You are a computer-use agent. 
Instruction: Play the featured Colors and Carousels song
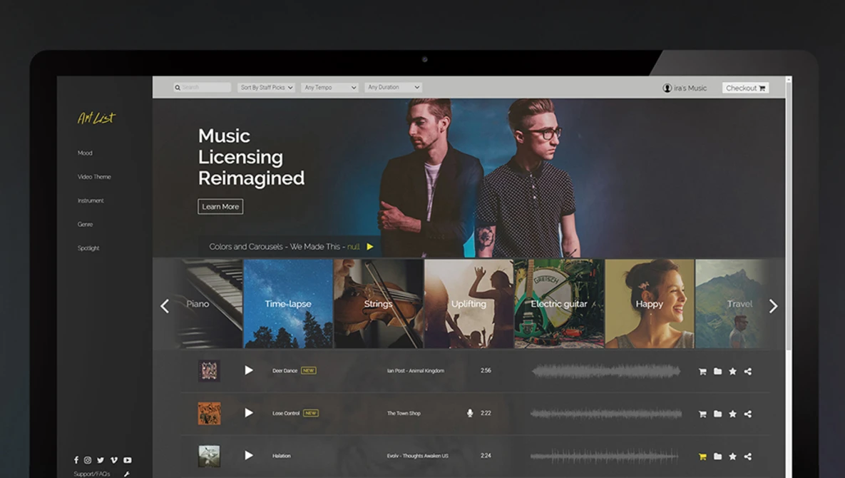[369, 247]
